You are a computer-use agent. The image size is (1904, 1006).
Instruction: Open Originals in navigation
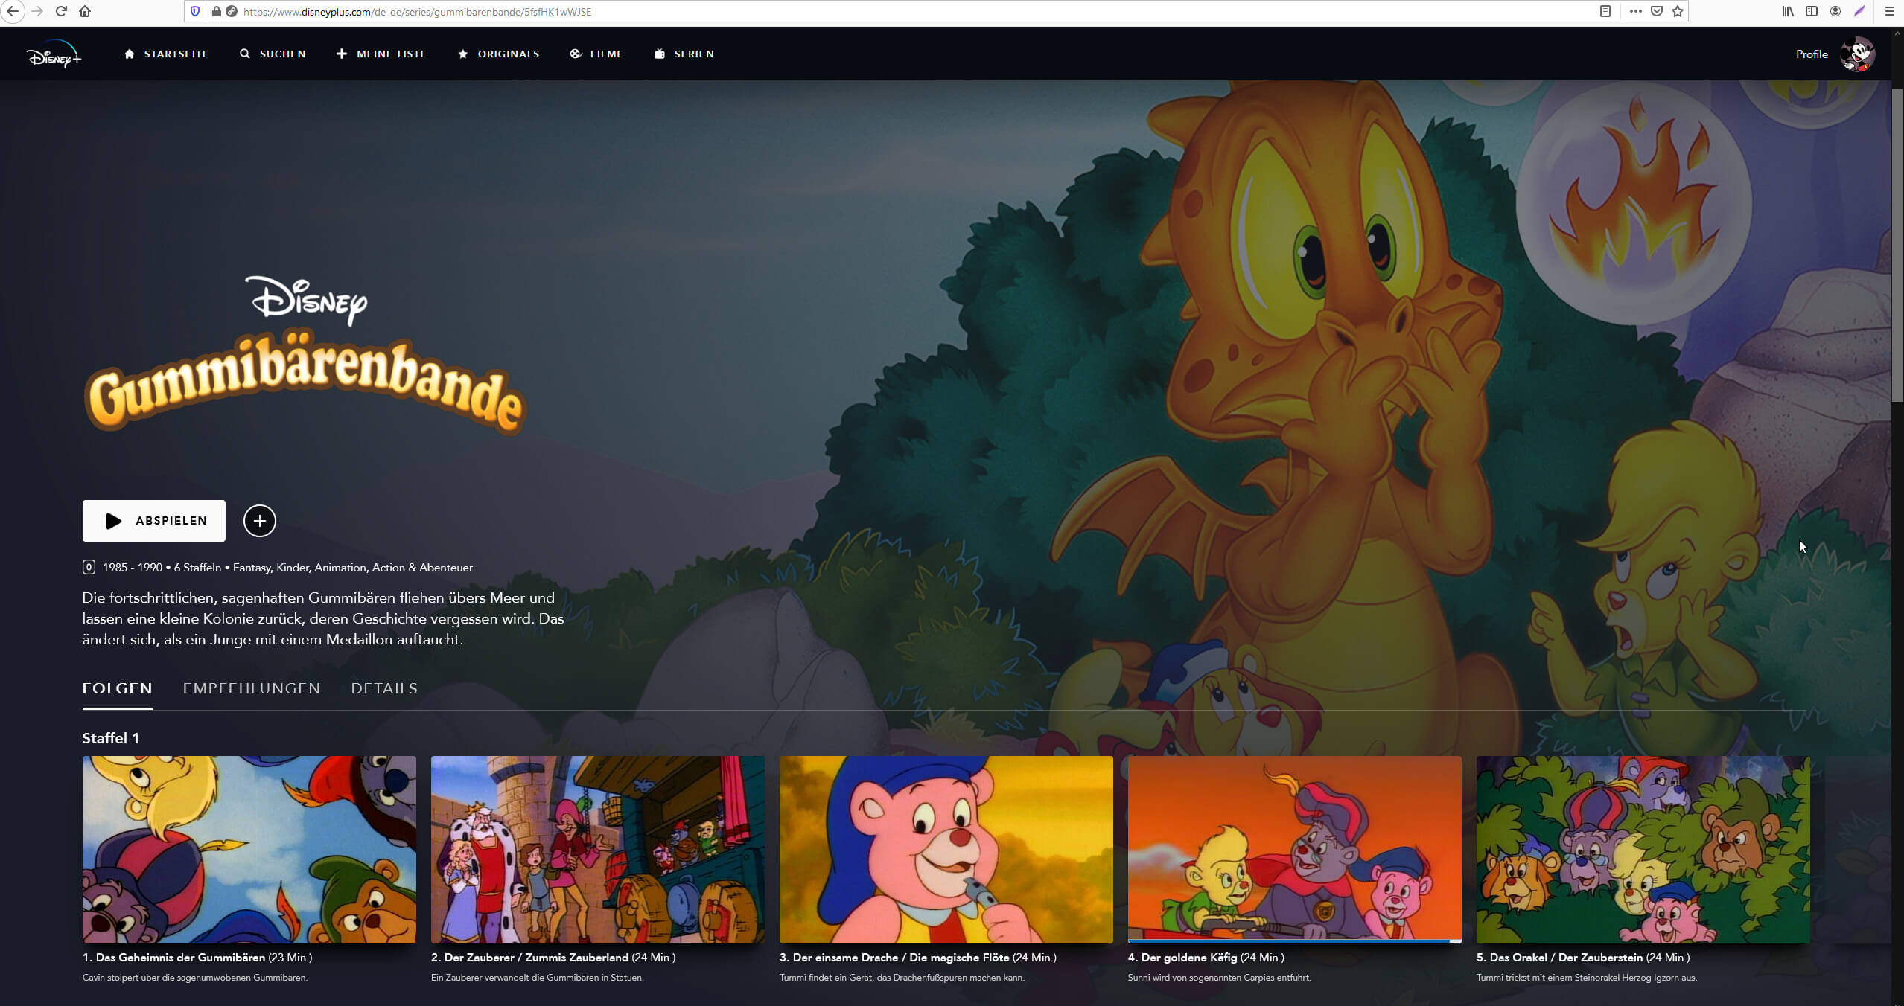coord(498,54)
